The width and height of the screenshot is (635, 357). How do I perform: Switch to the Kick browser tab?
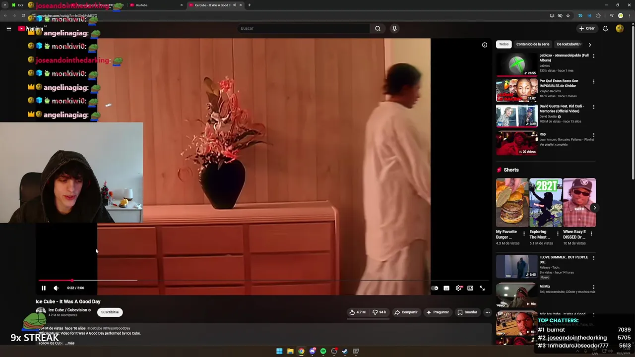[18, 5]
